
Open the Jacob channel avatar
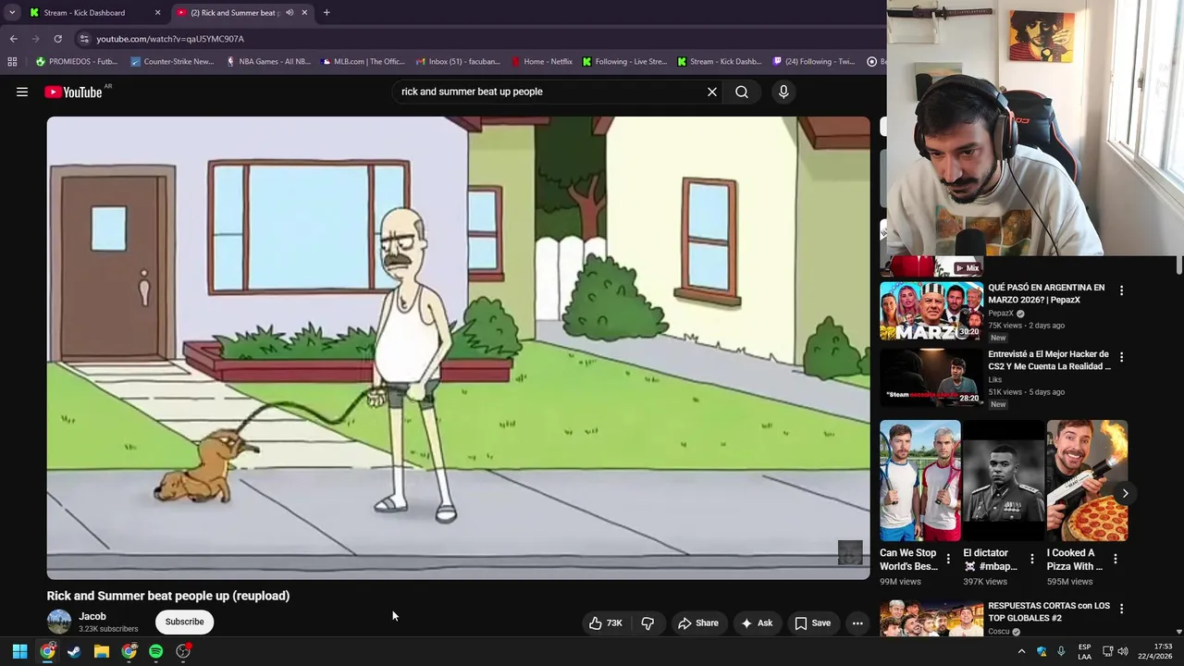(x=59, y=622)
